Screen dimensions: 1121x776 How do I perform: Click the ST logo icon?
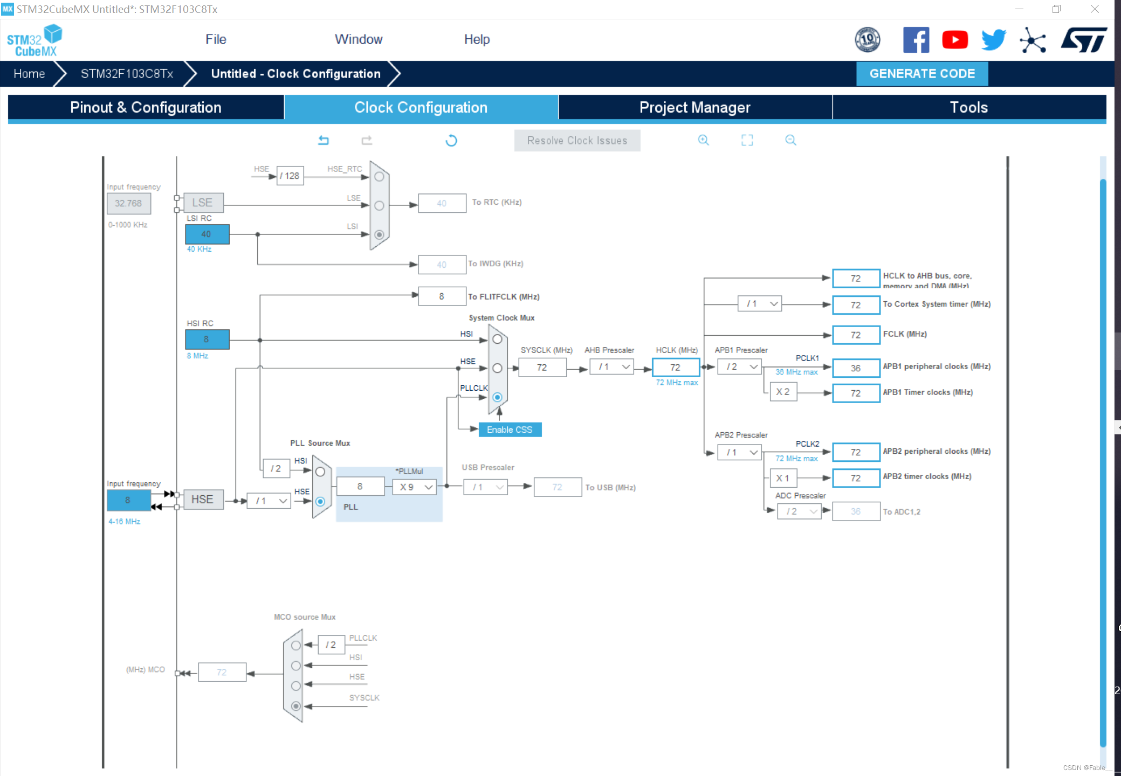1084,40
